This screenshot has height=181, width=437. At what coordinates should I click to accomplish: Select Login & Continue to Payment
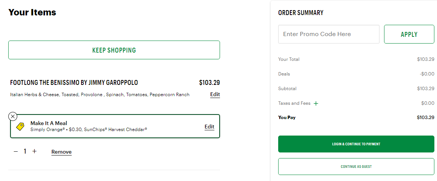click(x=356, y=144)
